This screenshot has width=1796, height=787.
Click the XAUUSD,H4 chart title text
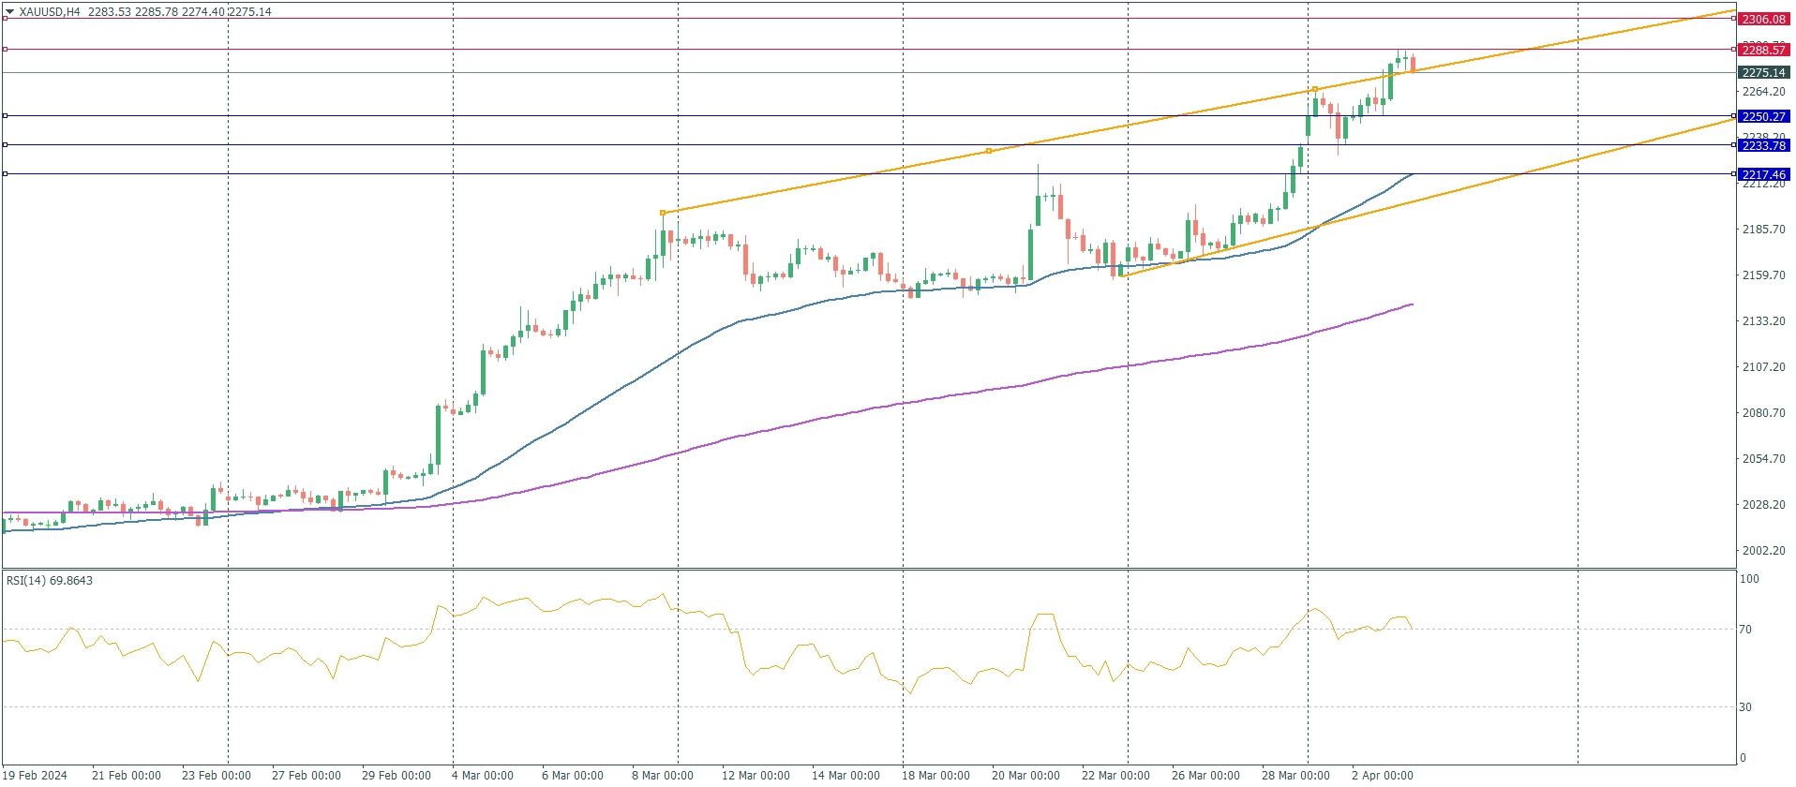point(50,12)
